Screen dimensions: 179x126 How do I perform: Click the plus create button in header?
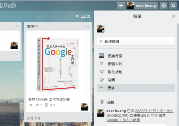point(121,5)
